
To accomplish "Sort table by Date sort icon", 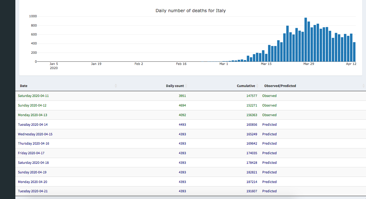I will coord(116,86).
